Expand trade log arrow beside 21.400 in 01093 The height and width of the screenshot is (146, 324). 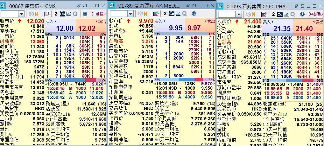click(322, 84)
